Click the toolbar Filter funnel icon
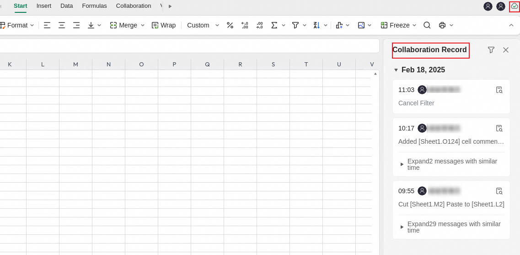This screenshot has height=255, width=520. pos(295,25)
